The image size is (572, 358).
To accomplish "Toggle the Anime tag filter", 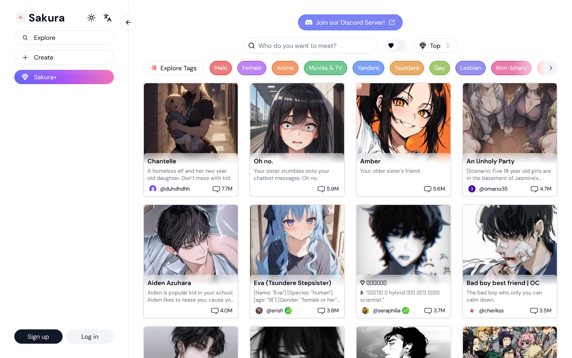I will click(285, 68).
